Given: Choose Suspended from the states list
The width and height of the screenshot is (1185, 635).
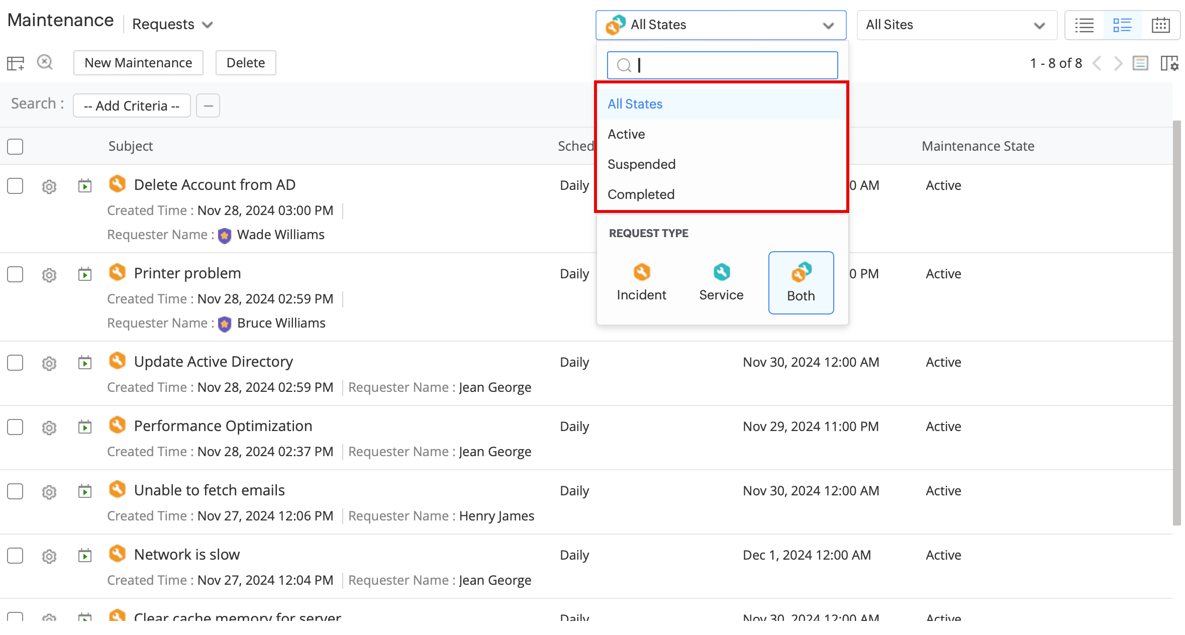Looking at the screenshot, I should click(x=641, y=164).
